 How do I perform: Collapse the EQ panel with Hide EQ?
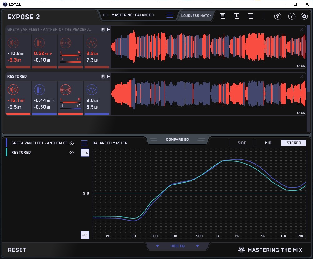(177, 246)
